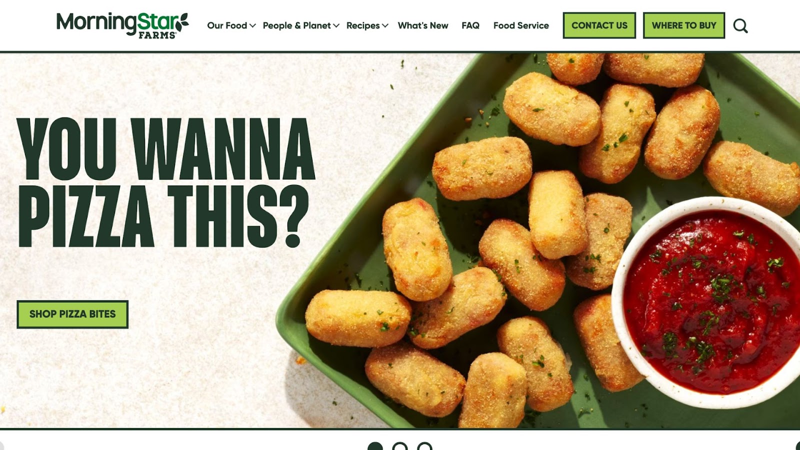Click the 'You Wanna Pizza This?' headline
Image resolution: width=800 pixels, height=450 pixels.
click(x=166, y=182)
